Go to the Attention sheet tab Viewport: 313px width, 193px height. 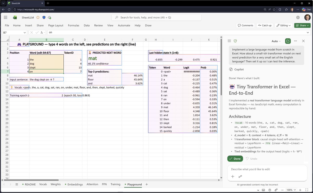(92, 184)
